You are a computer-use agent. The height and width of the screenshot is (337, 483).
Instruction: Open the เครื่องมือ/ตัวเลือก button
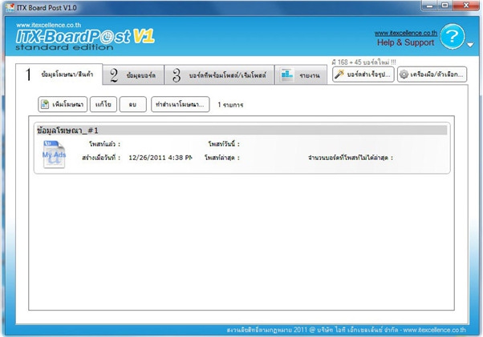click(x=432, y=74)
